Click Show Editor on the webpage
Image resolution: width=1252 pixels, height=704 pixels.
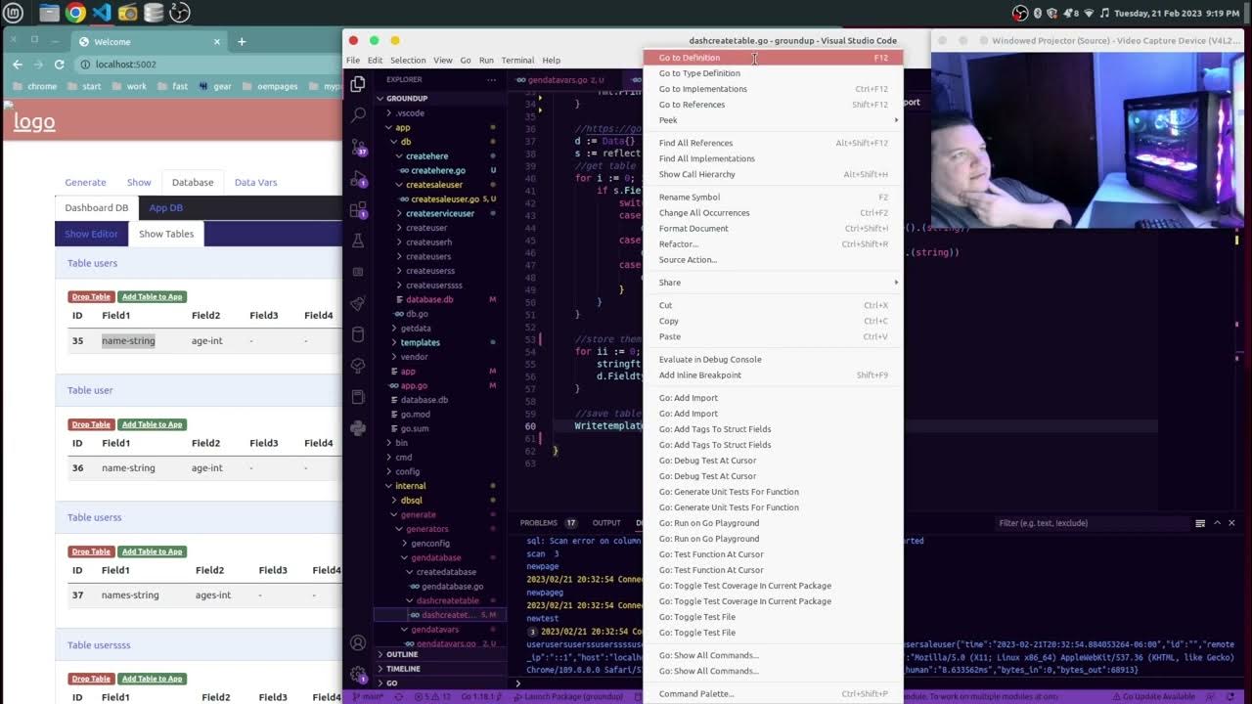[91, 234]
